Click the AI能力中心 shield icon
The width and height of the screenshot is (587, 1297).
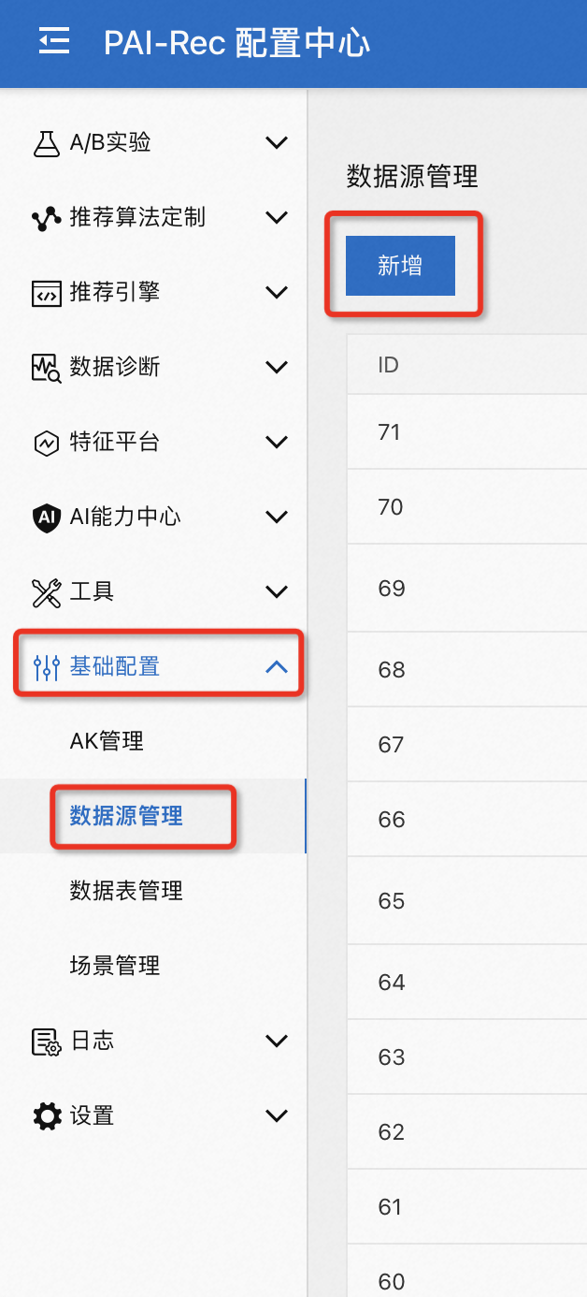pos(47,517)
